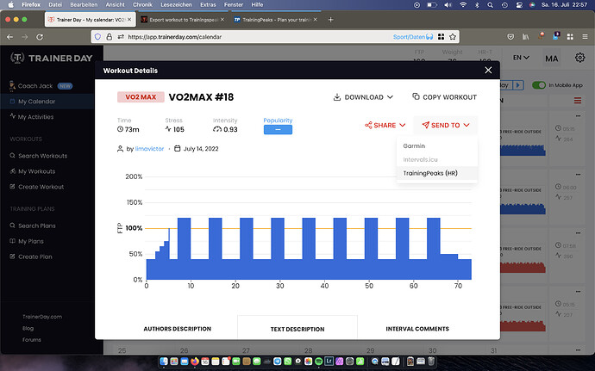Reload the current page
595x371 pixels.
point(40,37)
